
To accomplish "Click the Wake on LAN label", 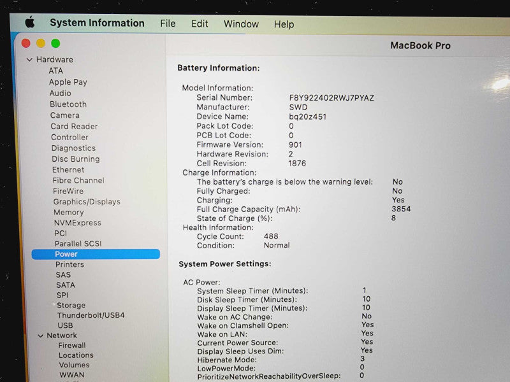I will pyautogui.click(x=222, y=334).
